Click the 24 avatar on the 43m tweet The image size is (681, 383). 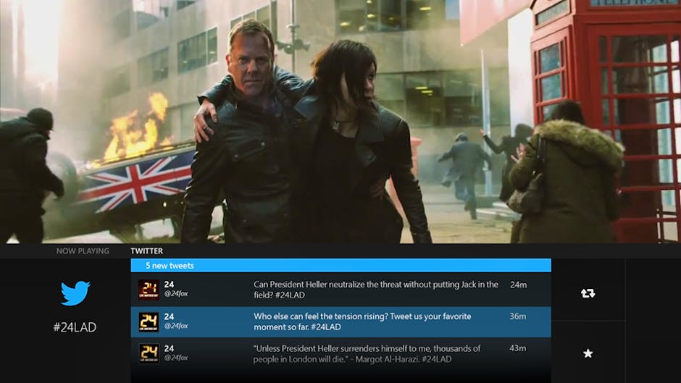click(149, 353)
